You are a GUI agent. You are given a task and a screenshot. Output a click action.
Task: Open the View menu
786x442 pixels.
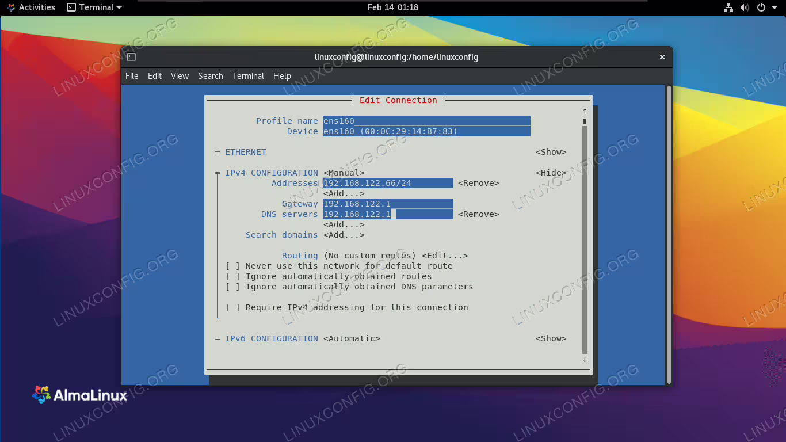180,76
